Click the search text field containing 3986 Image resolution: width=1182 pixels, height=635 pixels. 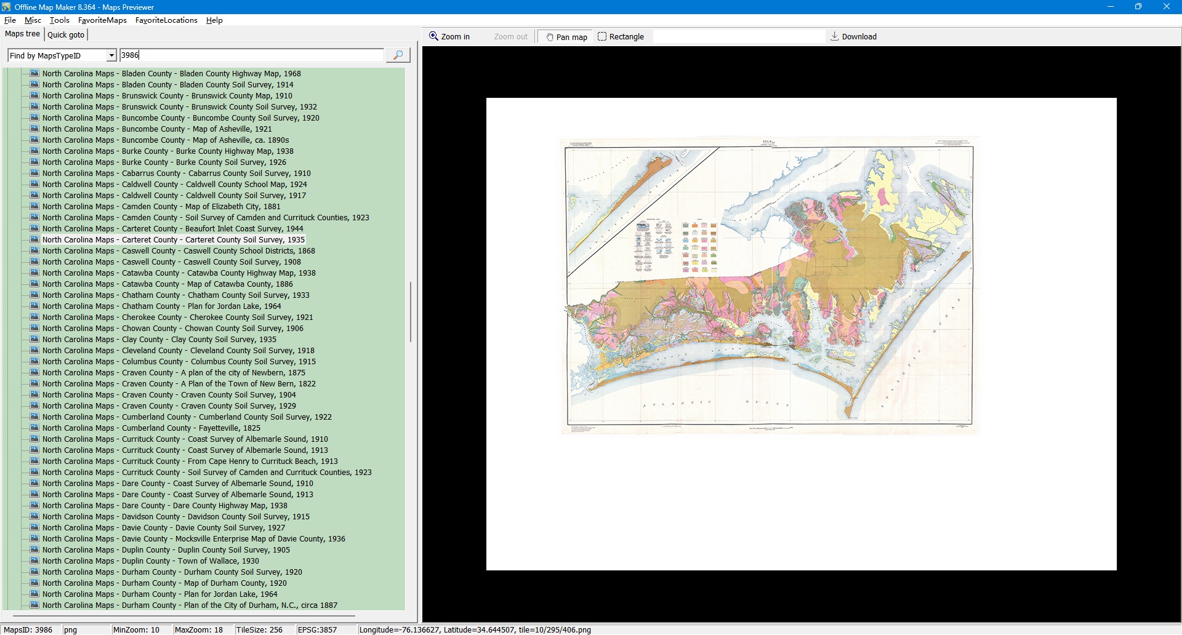point(251,55)
